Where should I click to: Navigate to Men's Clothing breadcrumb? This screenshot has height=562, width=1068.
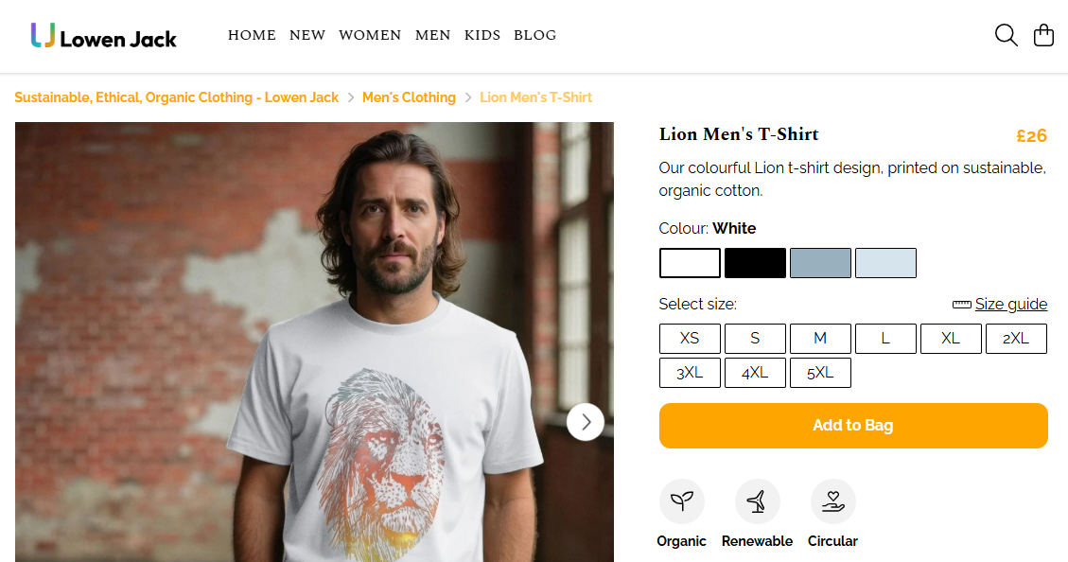click(409, 97)
